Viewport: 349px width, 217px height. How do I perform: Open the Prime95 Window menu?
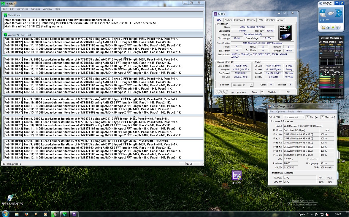click(47, 9)
